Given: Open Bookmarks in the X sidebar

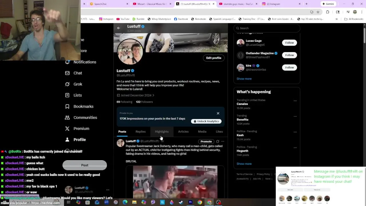Looking at the screenshot, I should coord(79,106).
